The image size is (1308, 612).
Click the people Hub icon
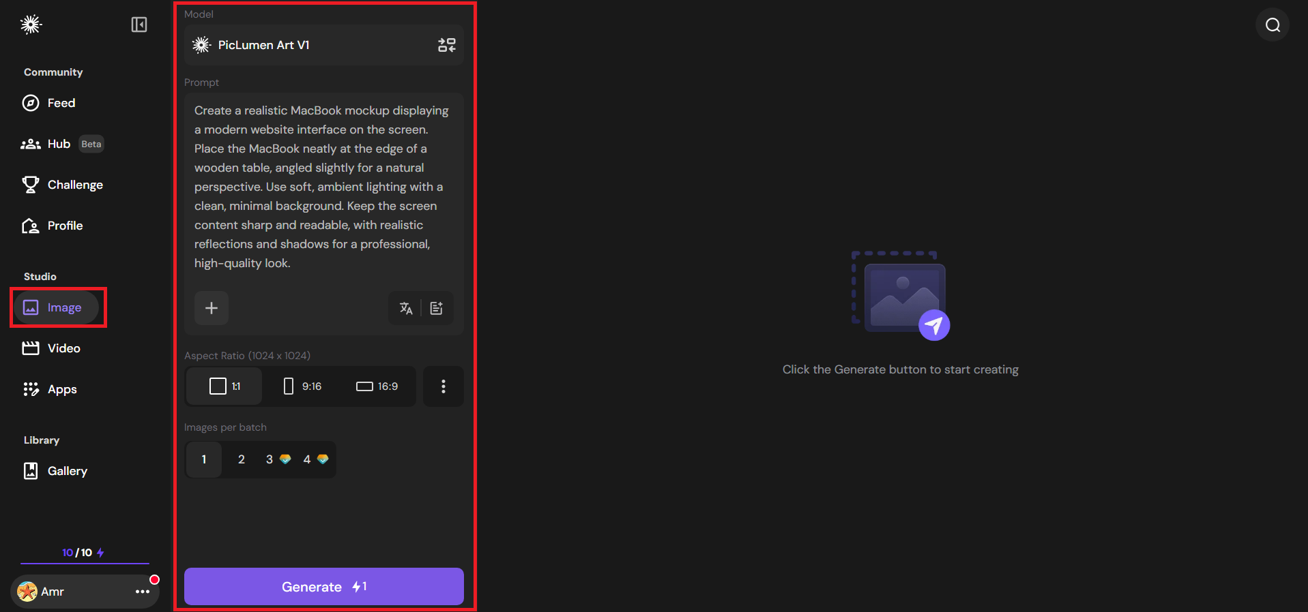tap(31, 144)
